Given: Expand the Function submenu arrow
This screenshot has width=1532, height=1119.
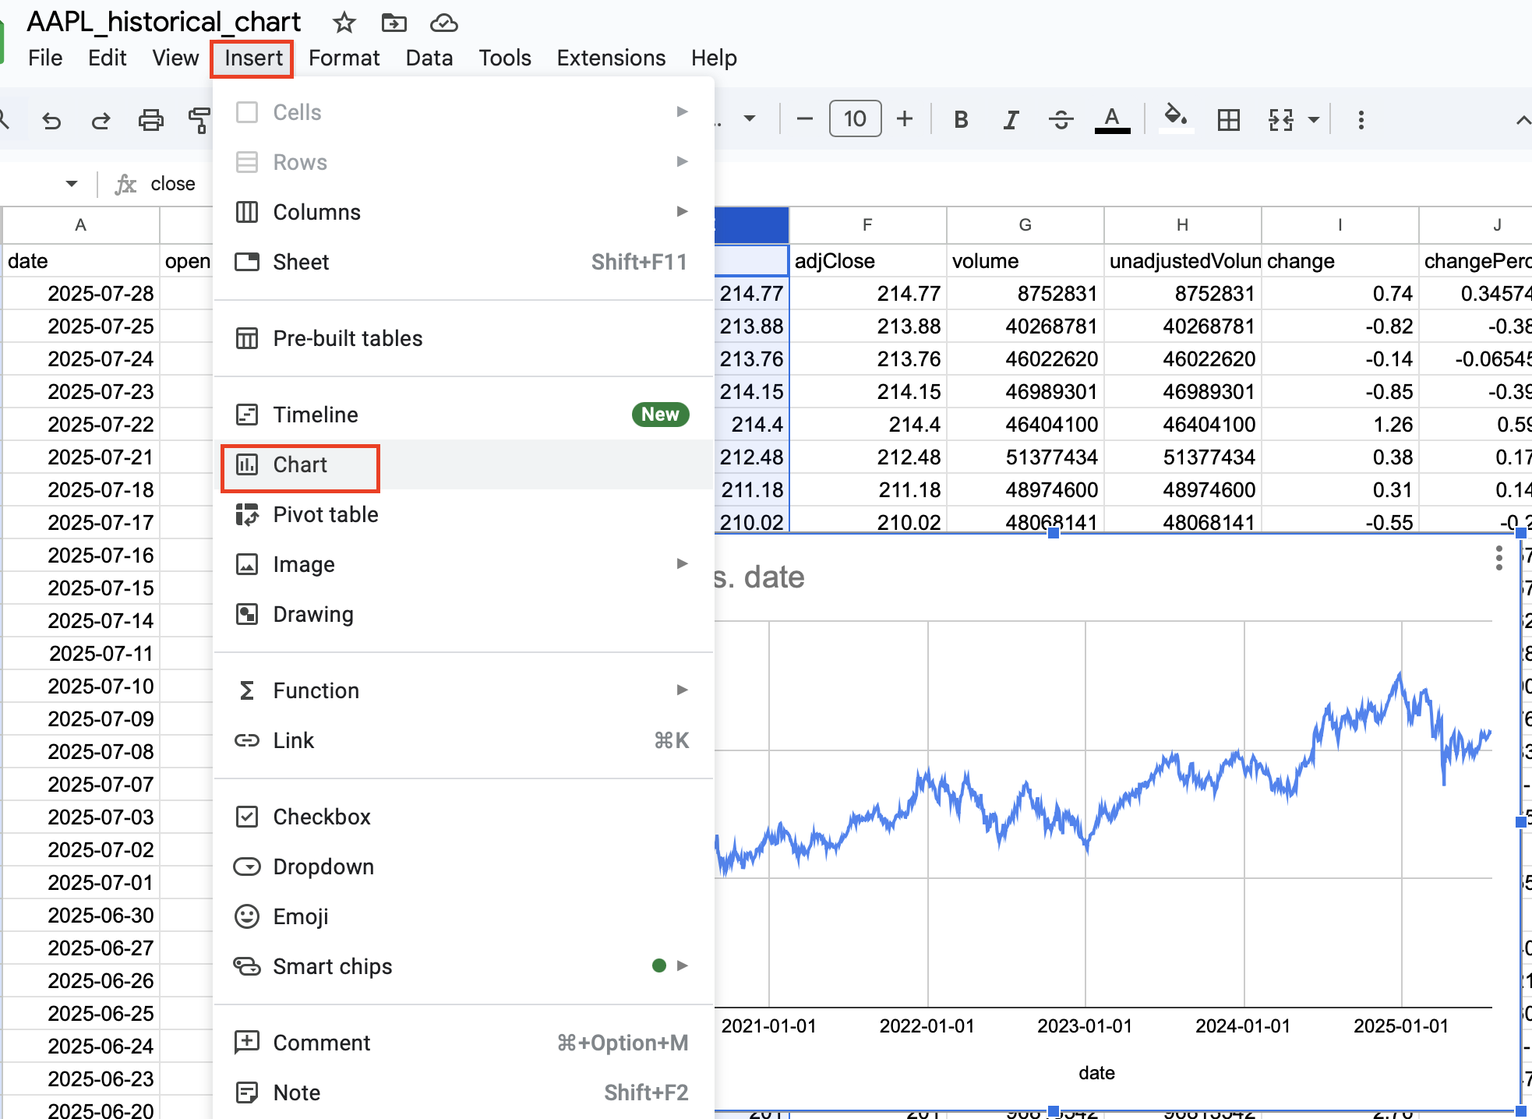Looking at the screenshot, I should pyautogui.click(x=682, y=690).
